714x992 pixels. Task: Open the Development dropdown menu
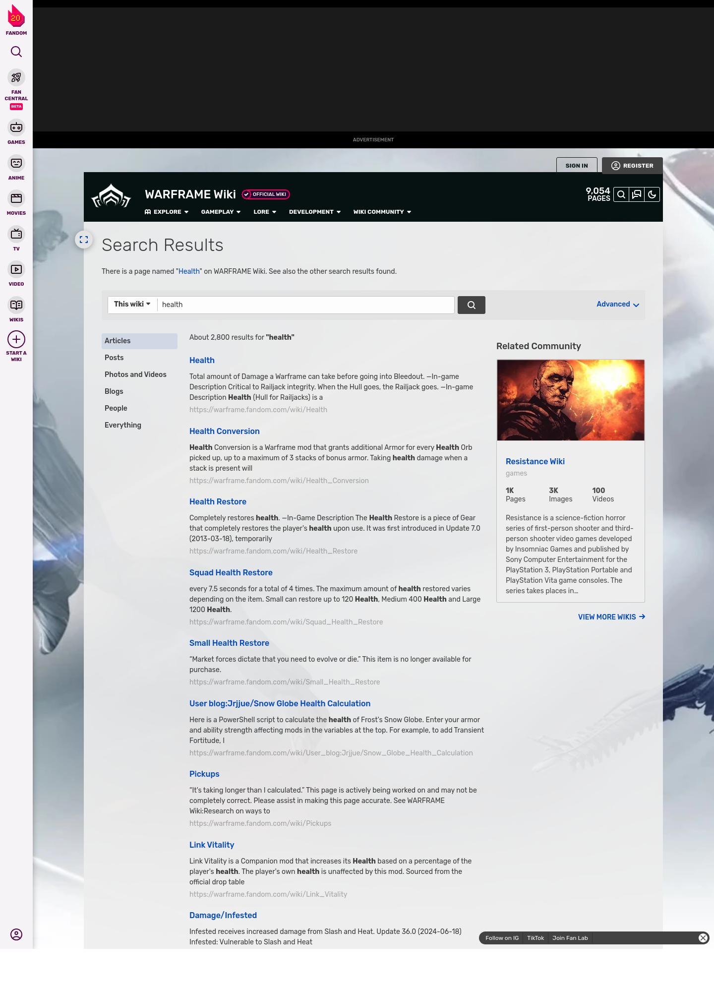tap(315, 212)
